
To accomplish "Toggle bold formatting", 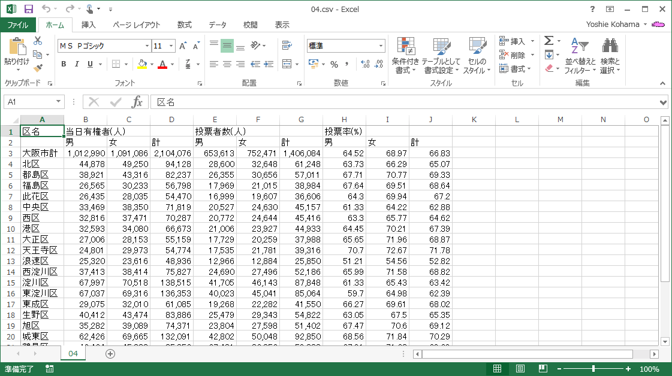I will coord(64,64).
